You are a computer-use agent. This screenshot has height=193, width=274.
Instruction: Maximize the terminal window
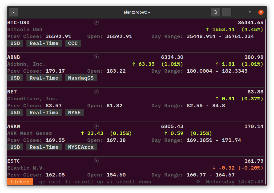point(250,12)
